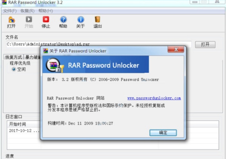Click the app icon in main title bar
Image resolution: width=226 pixels, height=159 pixels.
(x=4, y=2)
